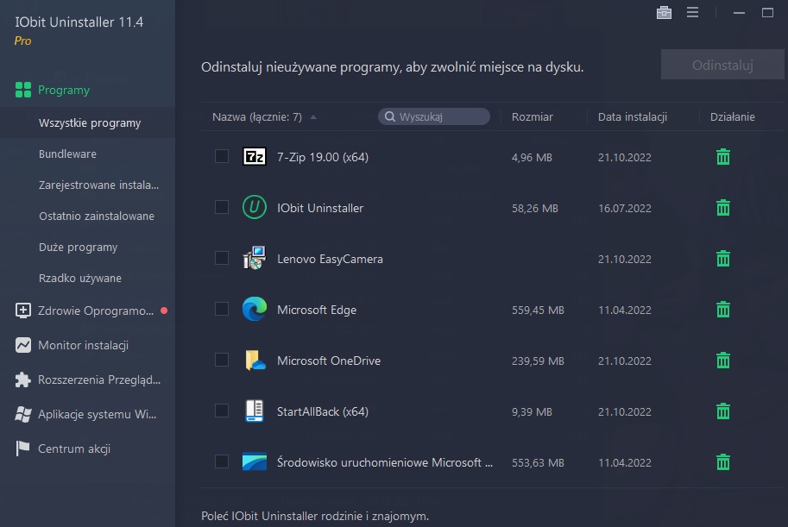Click Poleć IObit Uninstaller link
Screen dimensions: 788x527
tap(314, 516)
